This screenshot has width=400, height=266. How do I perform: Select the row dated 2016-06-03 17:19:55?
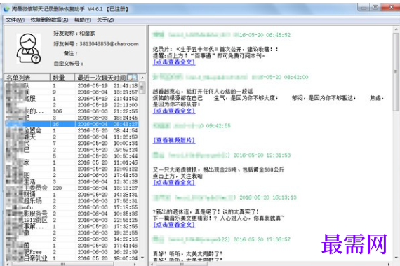[x=72, y=207]
